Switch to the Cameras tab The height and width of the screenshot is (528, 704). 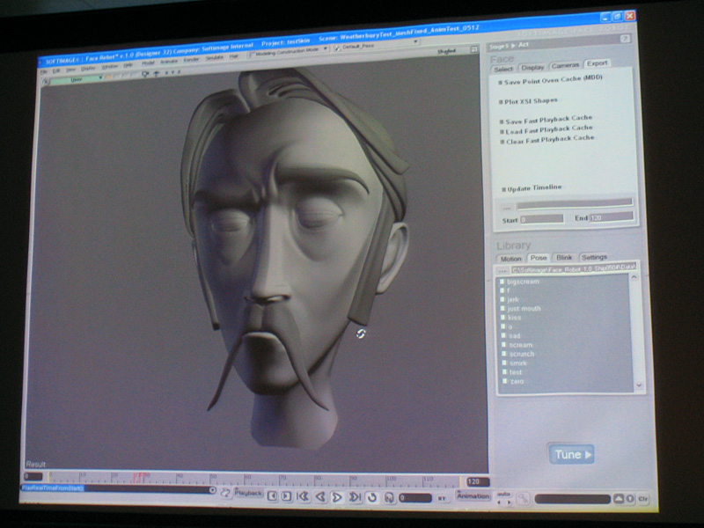565,65
